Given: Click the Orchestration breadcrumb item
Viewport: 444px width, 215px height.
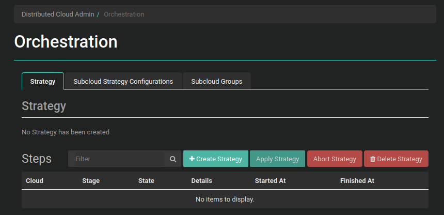Looking at the screenshot, I should click(x=124, y=14).
